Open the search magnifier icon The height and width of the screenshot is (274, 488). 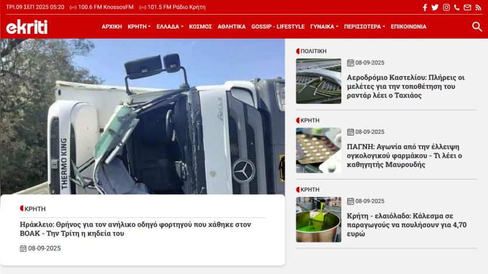(x=477, y=27)
